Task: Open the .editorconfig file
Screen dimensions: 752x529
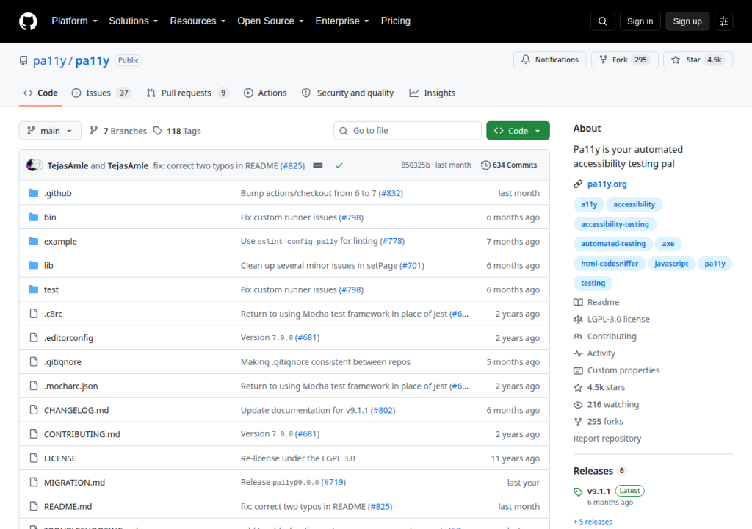Action: pyautogui.click(x=68, y=337)
